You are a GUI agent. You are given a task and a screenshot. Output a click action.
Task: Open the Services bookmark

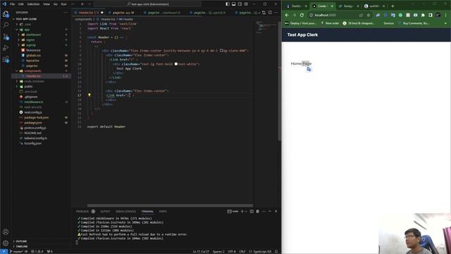pos(388,23)
